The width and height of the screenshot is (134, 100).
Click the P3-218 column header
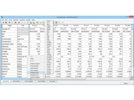(97, 26)
